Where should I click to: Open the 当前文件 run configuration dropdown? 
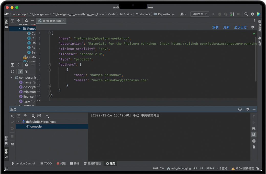tap(199, 14)
